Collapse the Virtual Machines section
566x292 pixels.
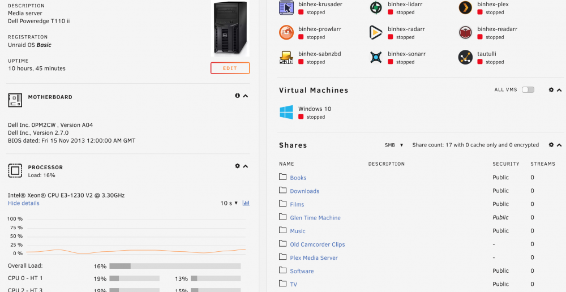point(559,90)
